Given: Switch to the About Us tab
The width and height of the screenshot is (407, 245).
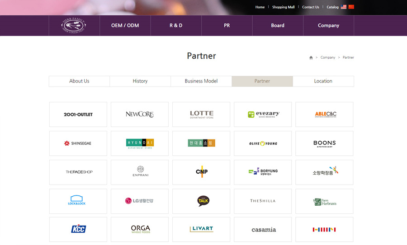Looking at the screenshot, I should pyautogui.click(x=79, y=81).
